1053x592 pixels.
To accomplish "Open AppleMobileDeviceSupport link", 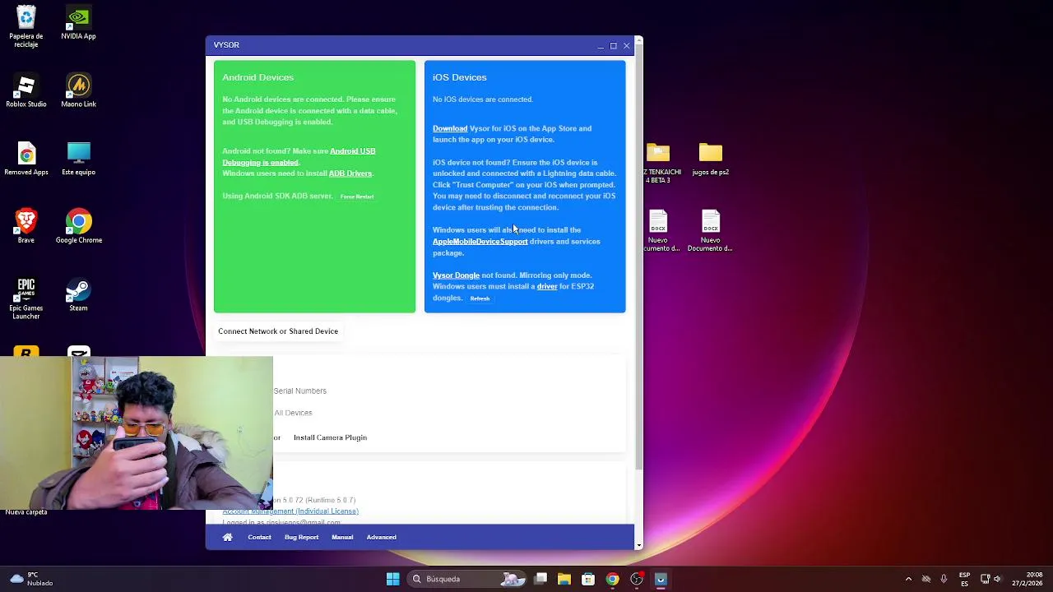I will point(480,242).
